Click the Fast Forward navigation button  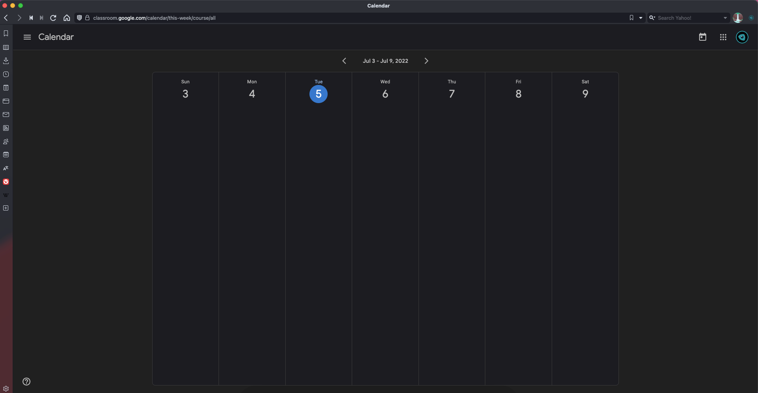tap(41, 18)
